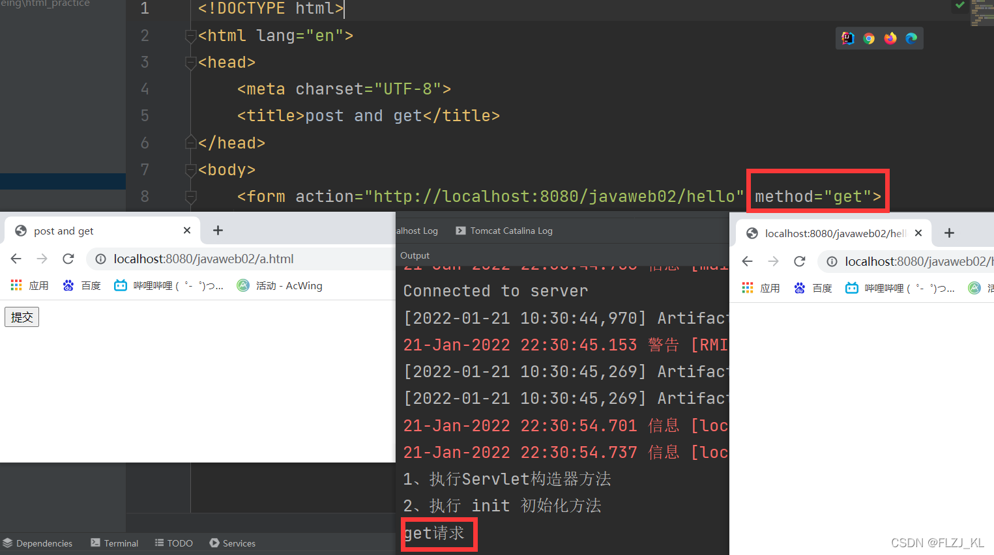Open the Terminal tool window
The image size is (994, 555).
click(115, 543)
